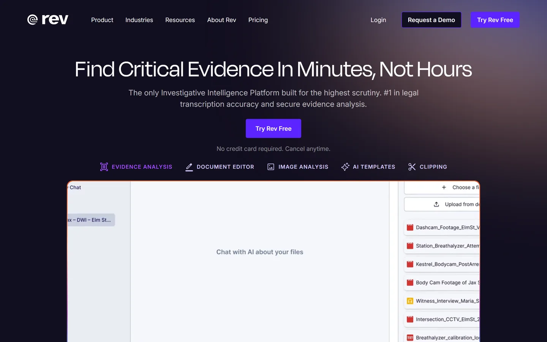The width and height of the screenshot is (547, 342).
Task: Click the AI Templates sparkle icon
Action: click(345, 167)
